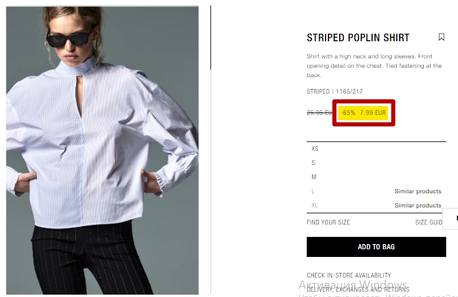View similar products for size XL

418,205
